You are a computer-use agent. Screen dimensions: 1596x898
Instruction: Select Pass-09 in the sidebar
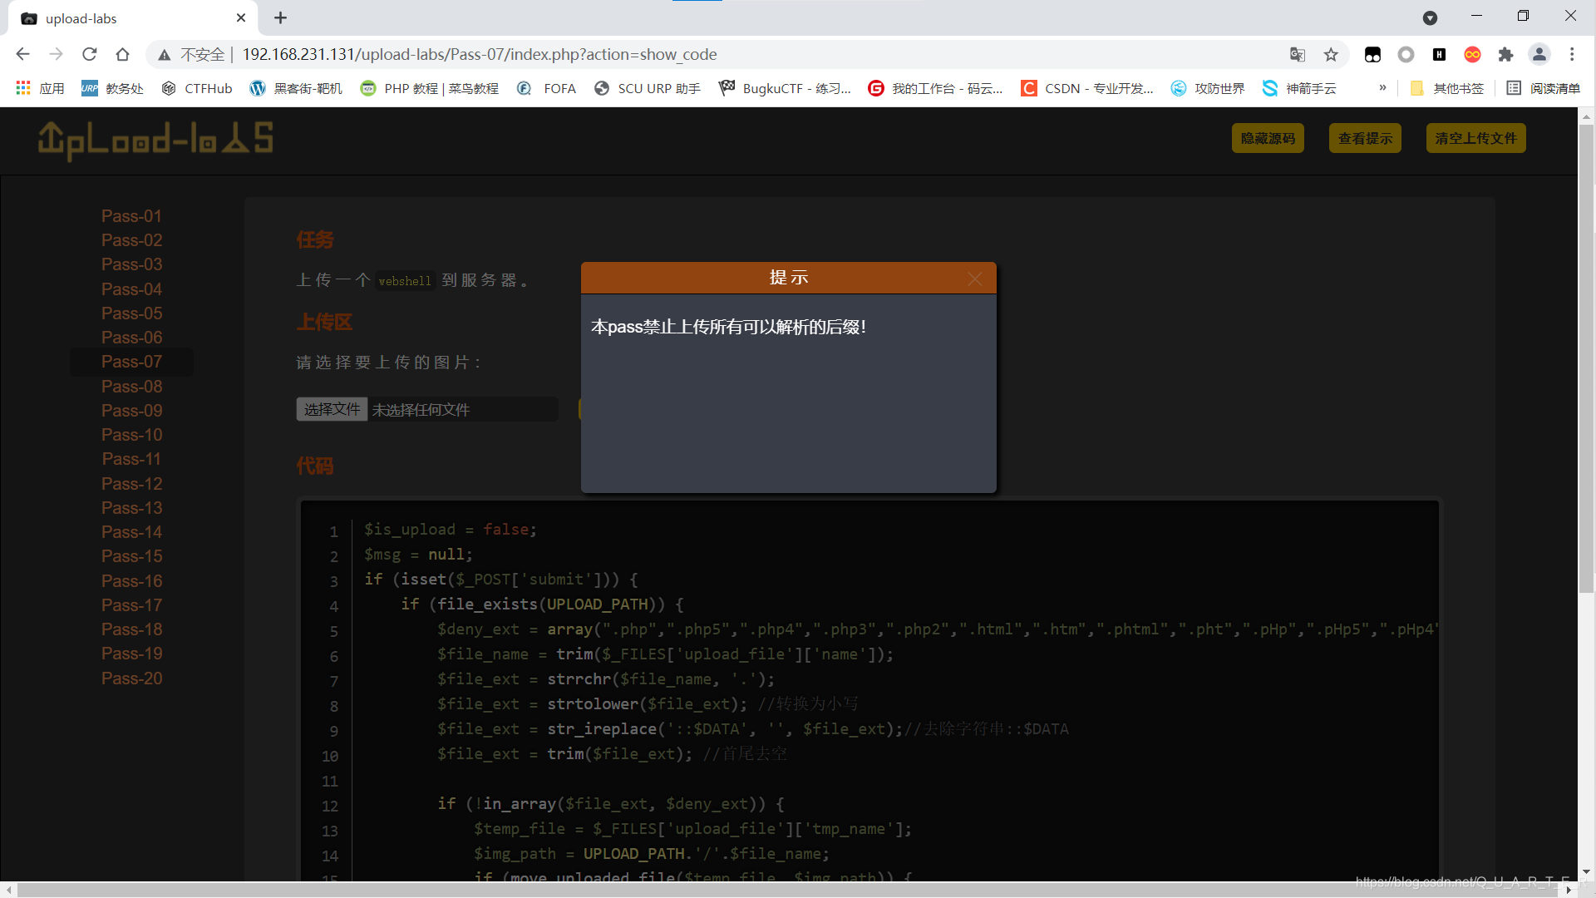[x=131, y=411]
